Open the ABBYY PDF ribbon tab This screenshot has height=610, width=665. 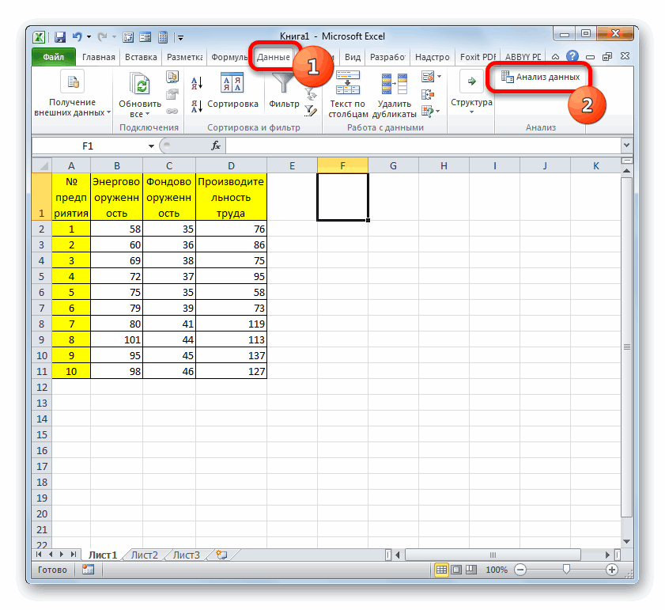523,57
